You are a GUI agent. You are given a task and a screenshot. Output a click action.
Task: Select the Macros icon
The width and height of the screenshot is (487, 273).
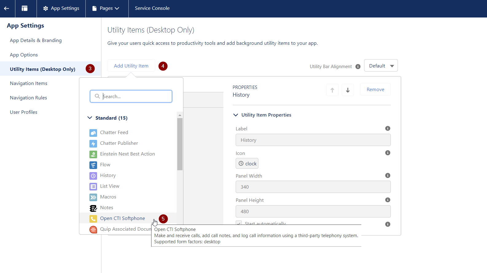pyautogui.click(x=93, y=197)
